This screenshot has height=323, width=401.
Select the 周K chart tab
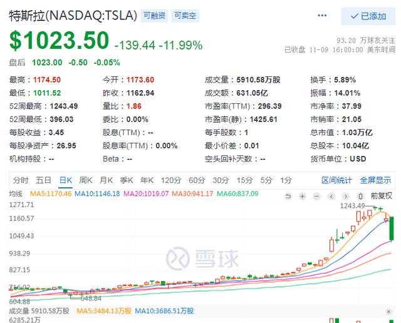point(86,180)
